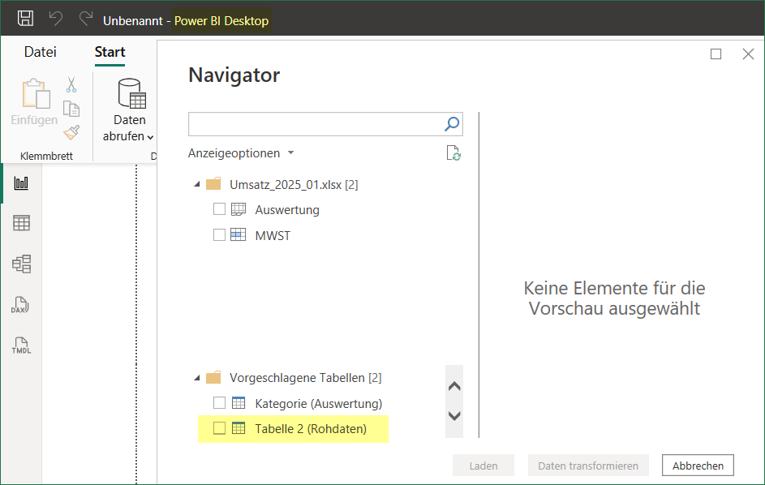The width and height of the screenshot is (765, 485).
Task: Click the search magnifier icon
Action: pos(452,124)
